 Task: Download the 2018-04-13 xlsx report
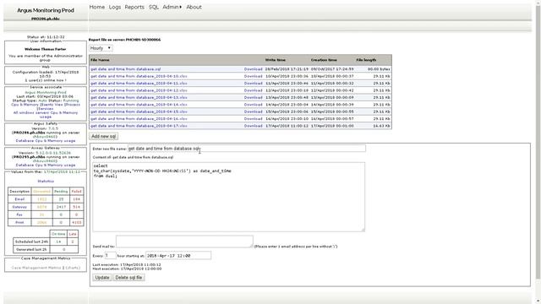254,98
